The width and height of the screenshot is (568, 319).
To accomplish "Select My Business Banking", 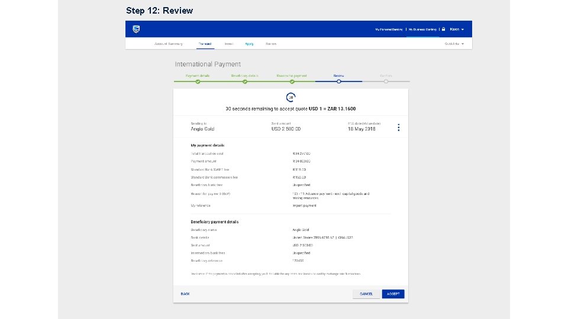I will pos(422,30).
